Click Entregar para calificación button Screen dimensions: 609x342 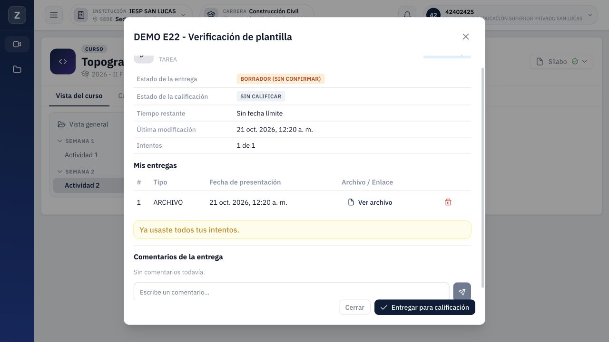pos(425,307)
